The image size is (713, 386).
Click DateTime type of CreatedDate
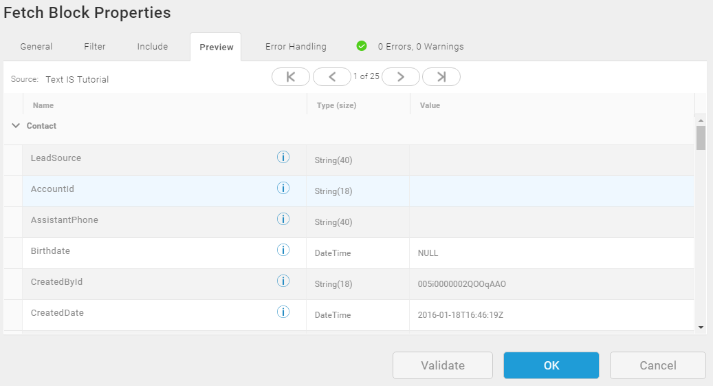tap(332, 315)
